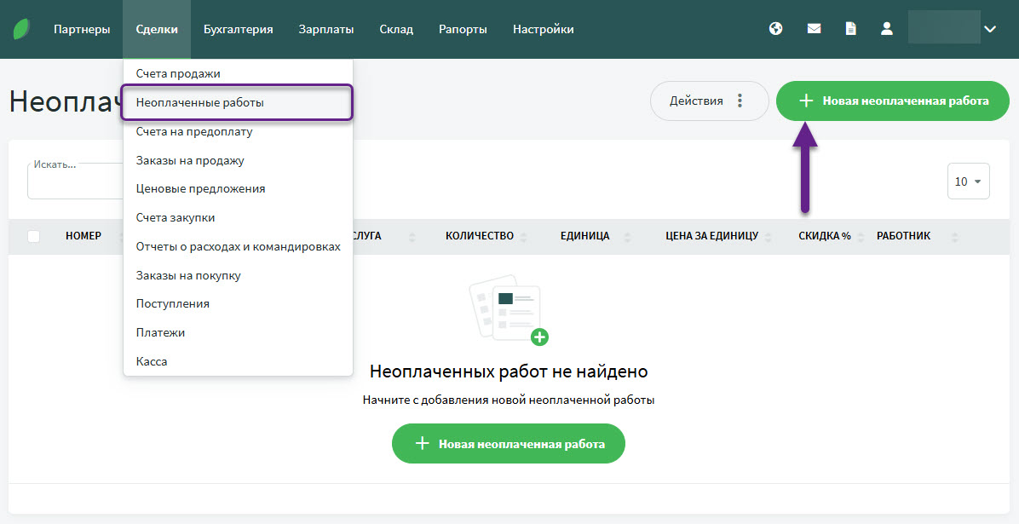1019x524 pixels.
Task: Select Касса in the dropdown menu
Action: point(152,361)
